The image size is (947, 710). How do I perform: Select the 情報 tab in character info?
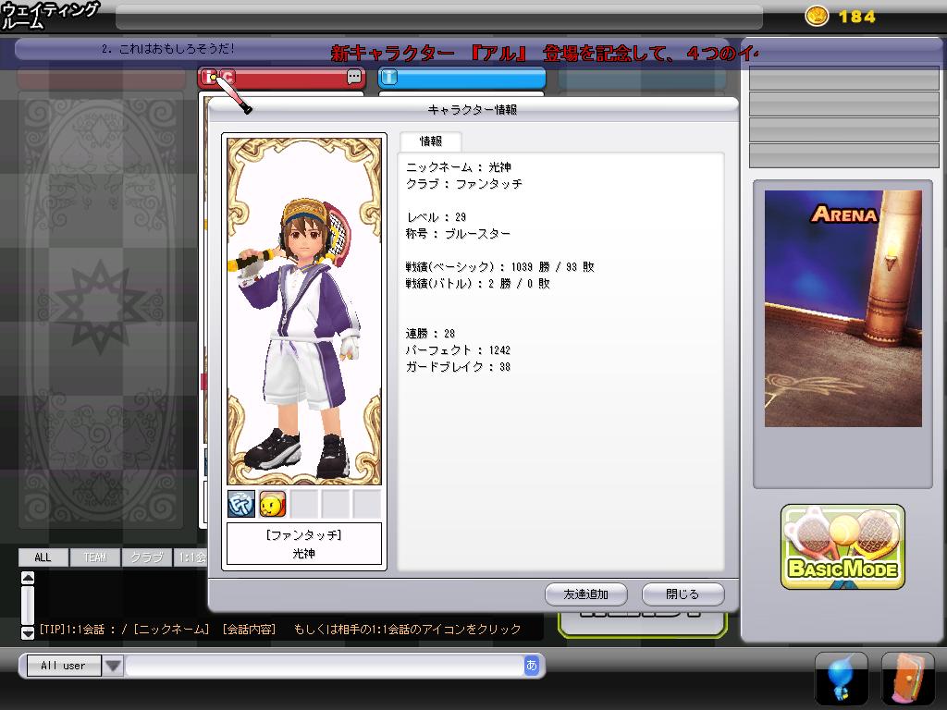[430, 141]
